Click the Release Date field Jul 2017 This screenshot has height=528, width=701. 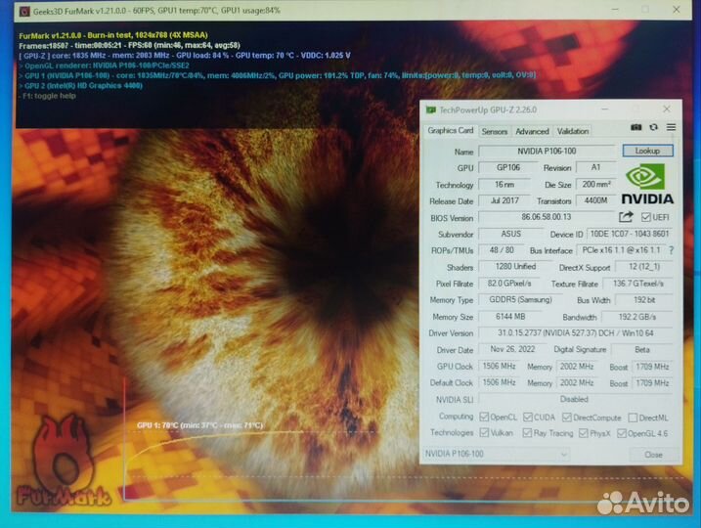tap(504, 200)
